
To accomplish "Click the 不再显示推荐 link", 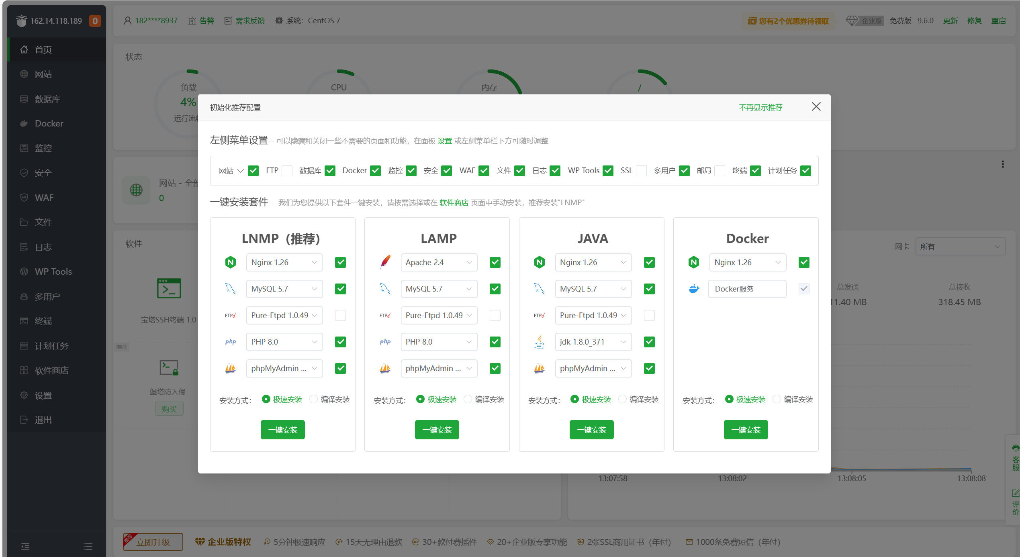I will coord(760,107).
